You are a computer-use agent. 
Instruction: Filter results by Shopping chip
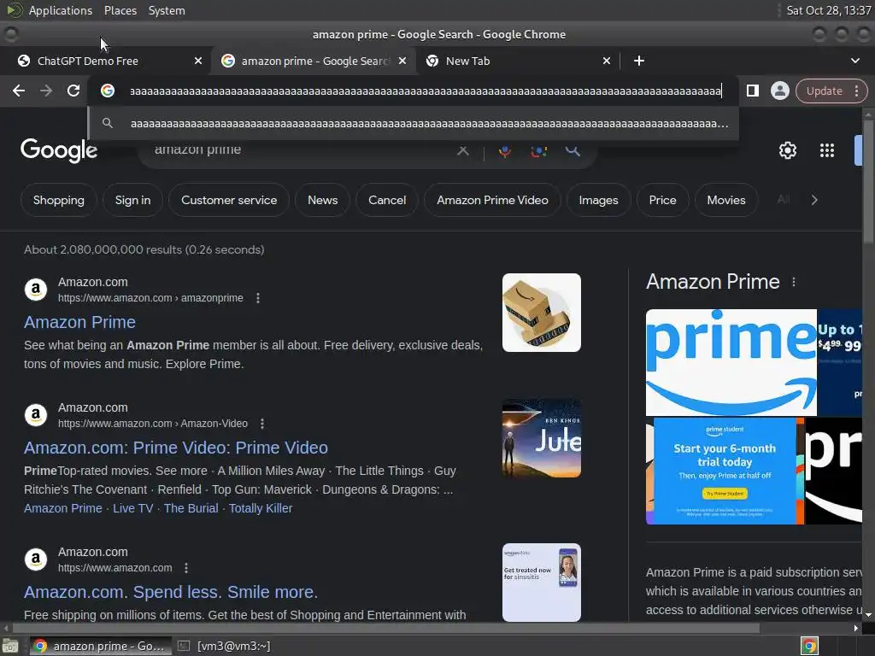click(x=59, y=200)
